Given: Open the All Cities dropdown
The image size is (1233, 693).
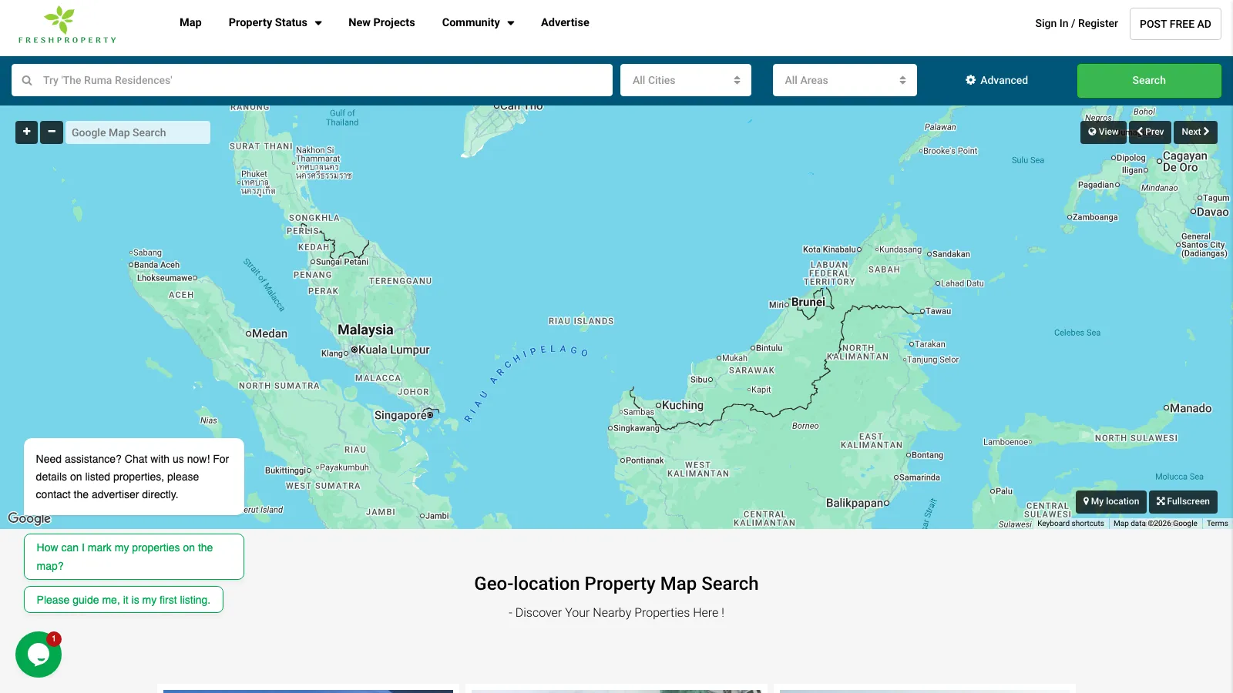Looking at the screenshot, I should pyautogui.click(x=686, y=80).
